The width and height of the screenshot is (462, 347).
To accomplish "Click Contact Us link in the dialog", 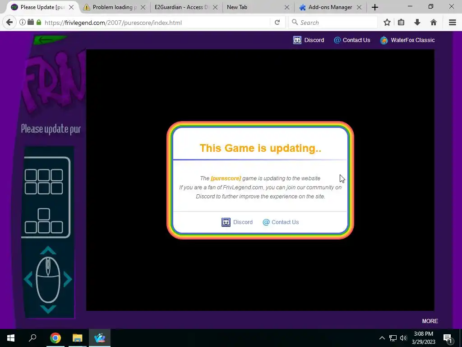I will (x=285, y=222).
